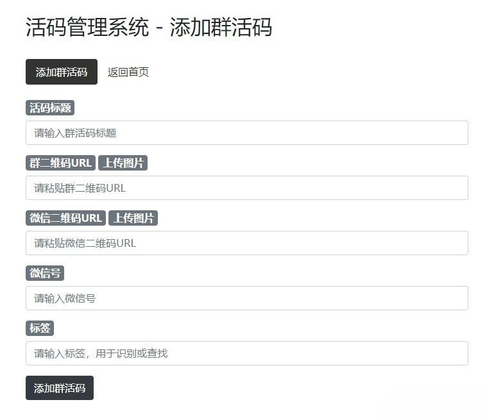Click the 活码标题 label badge
The width and height of the screenshot is (487, 418).
pos(50,108)
